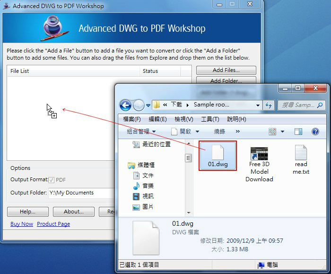This screenshot has height=274, width=331.
Task: Click the folder icon in the address bar
Action: (157, 105)
